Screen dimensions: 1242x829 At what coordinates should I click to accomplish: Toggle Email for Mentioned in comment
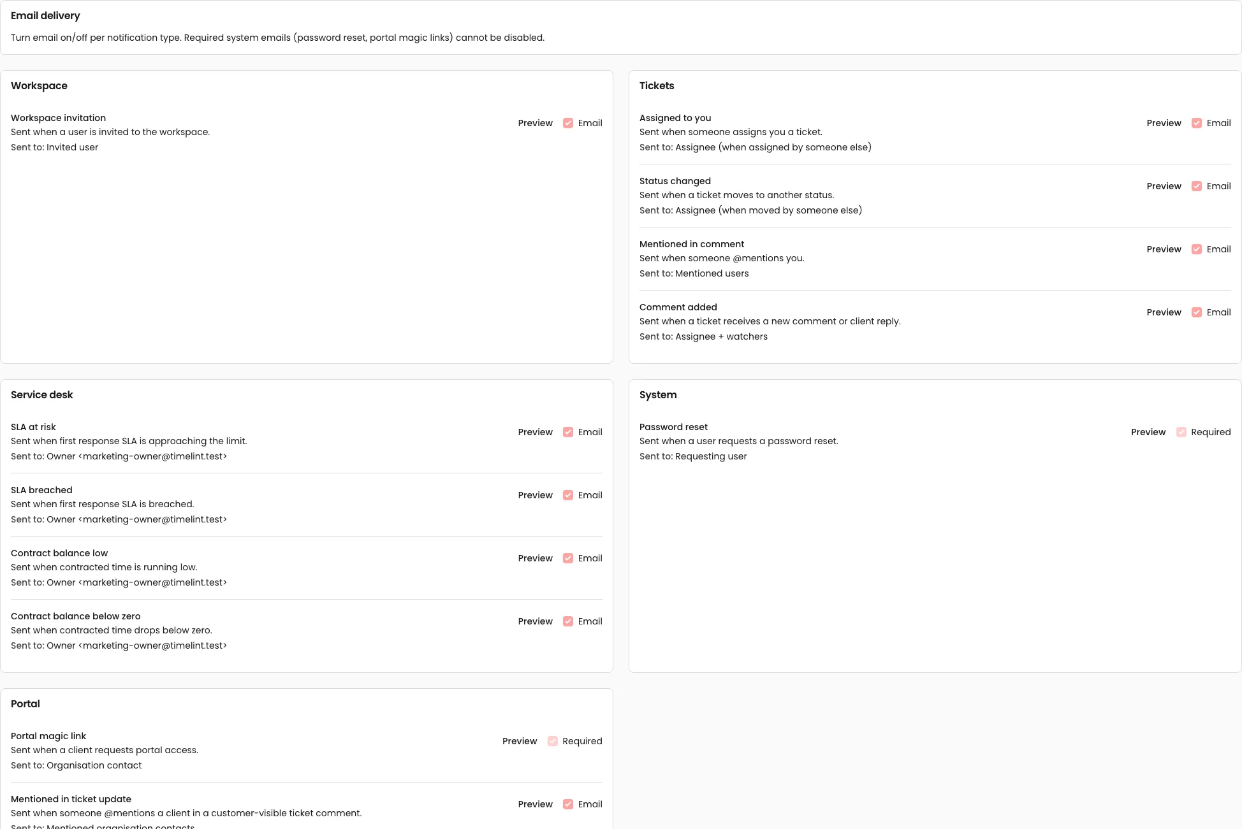coord(1197,249)
